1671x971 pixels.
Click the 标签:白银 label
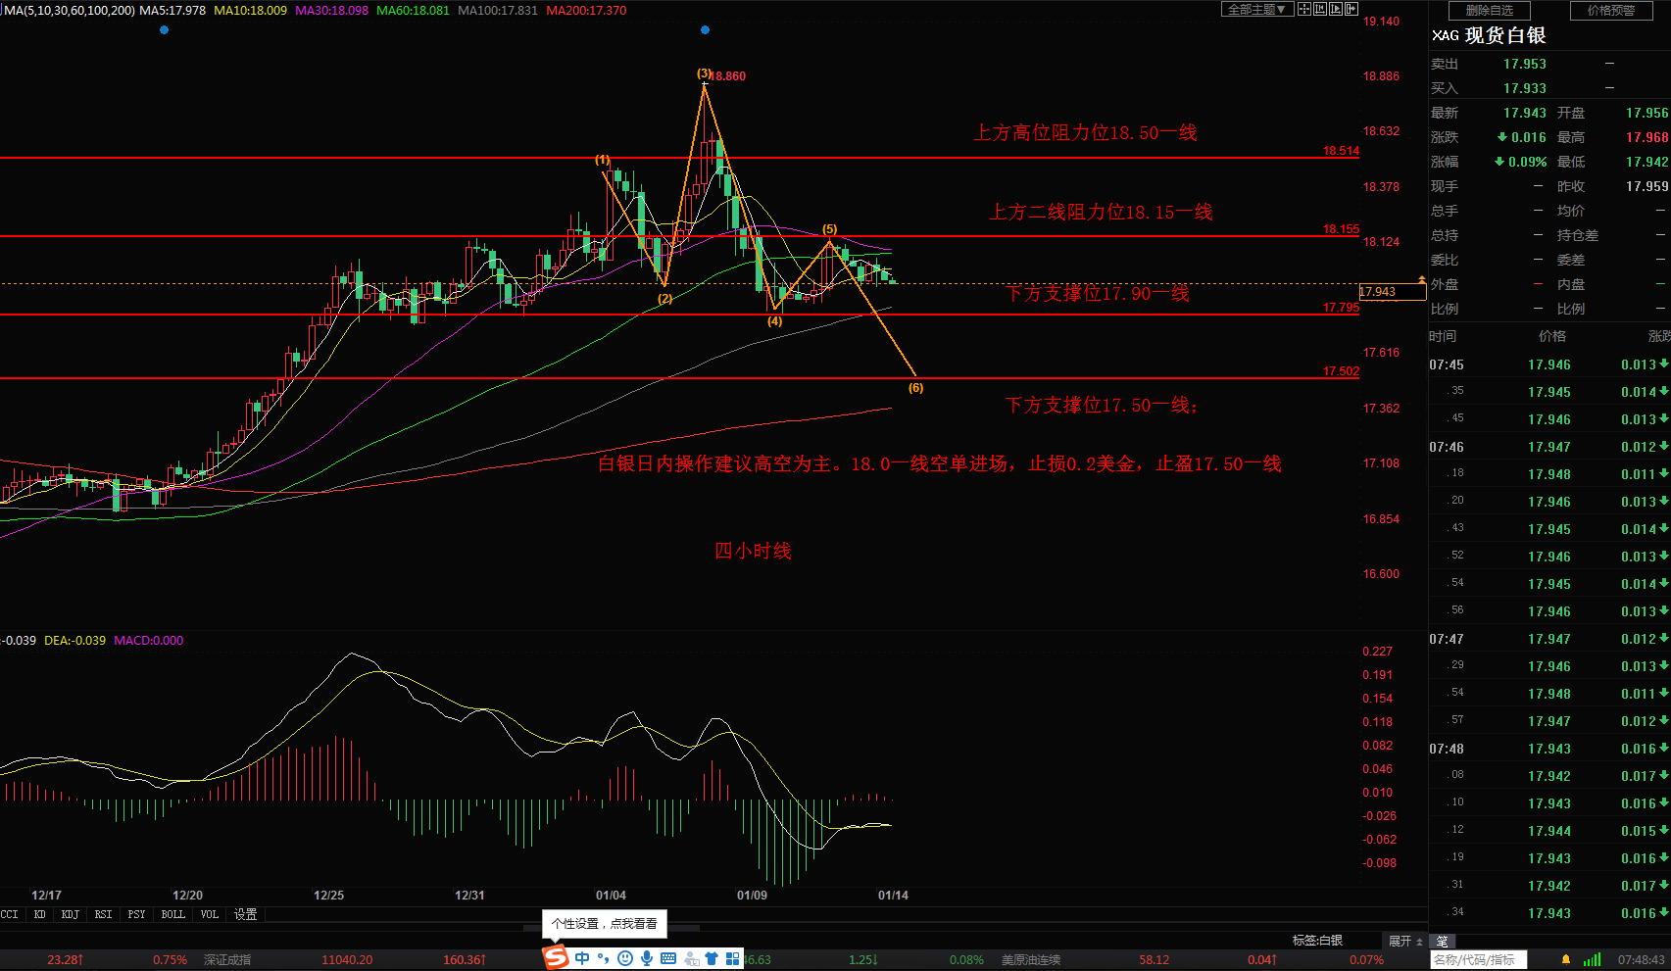tap(1317, 941)
